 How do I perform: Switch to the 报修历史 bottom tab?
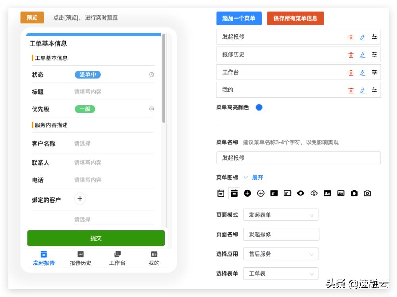pos(80,258)
